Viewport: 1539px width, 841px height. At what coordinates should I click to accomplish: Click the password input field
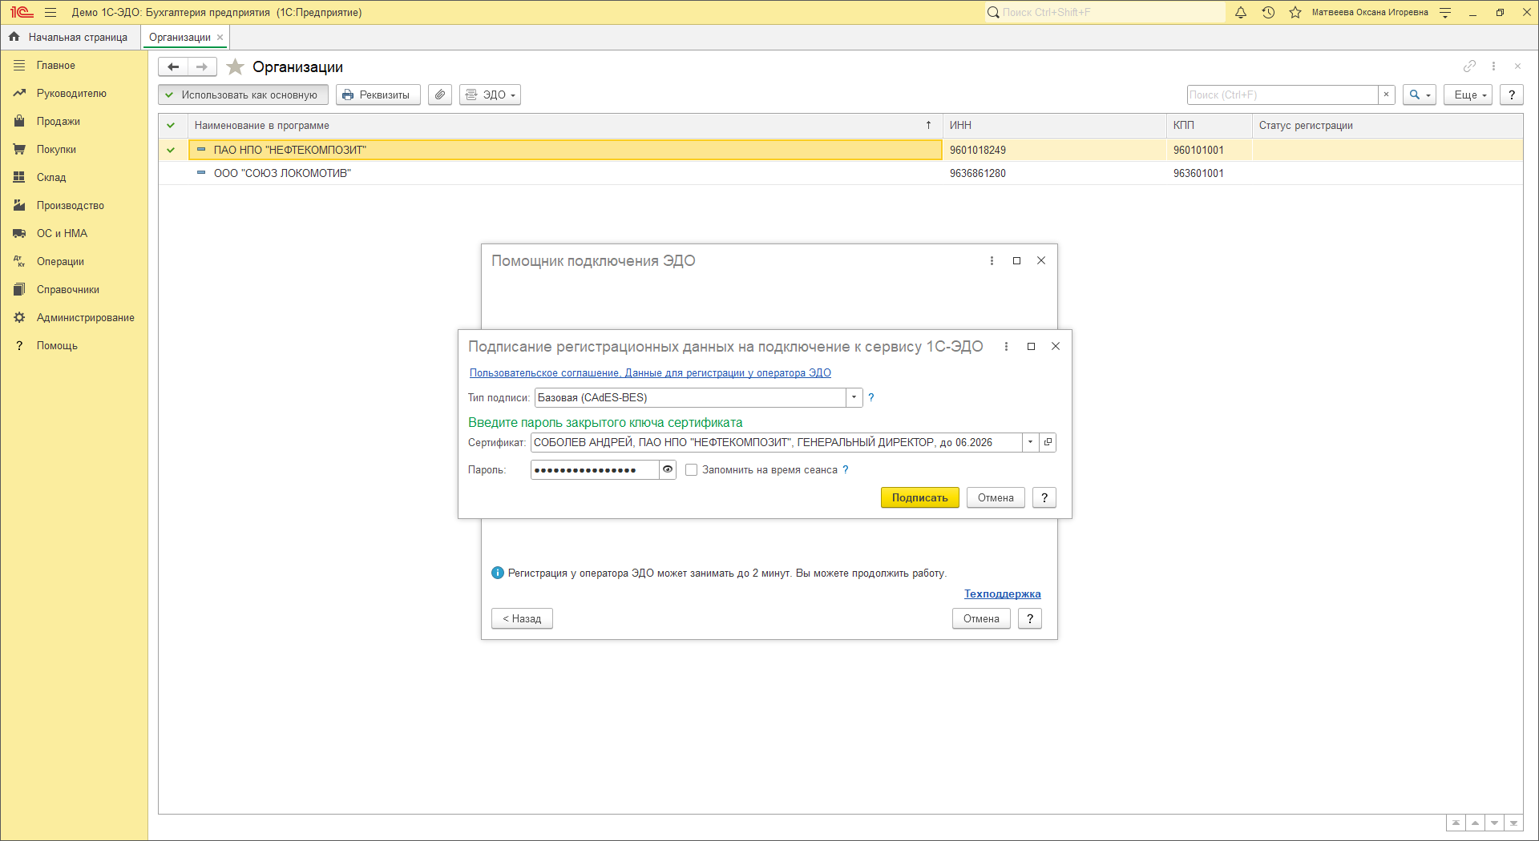coord(595,470)
